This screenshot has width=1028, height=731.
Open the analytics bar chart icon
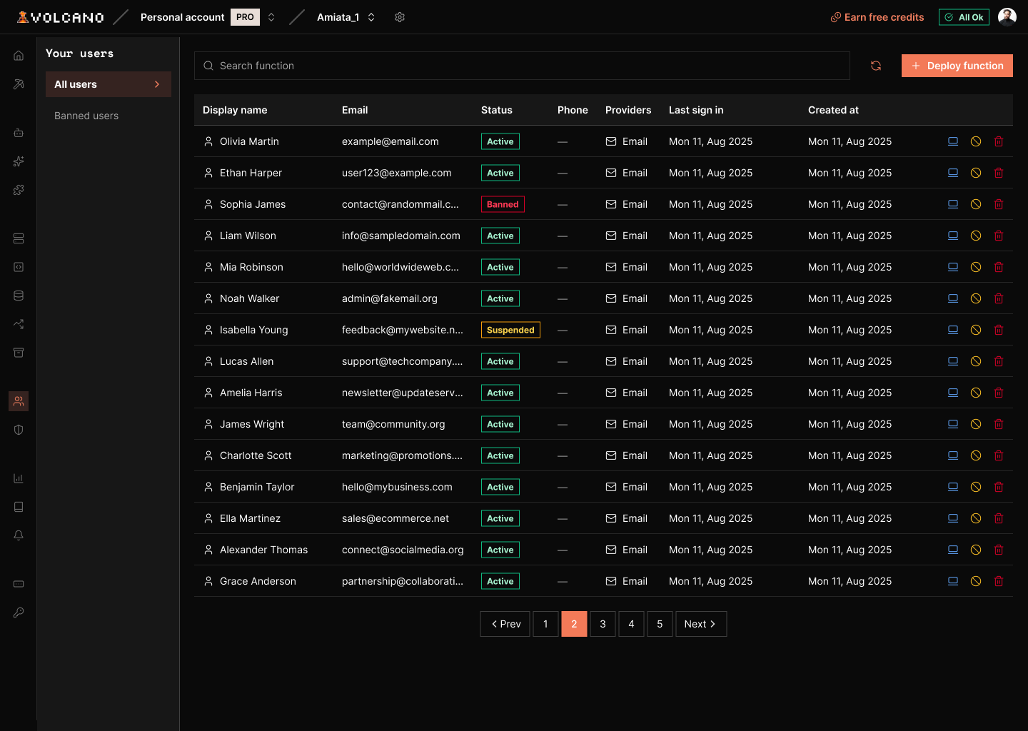19,478
